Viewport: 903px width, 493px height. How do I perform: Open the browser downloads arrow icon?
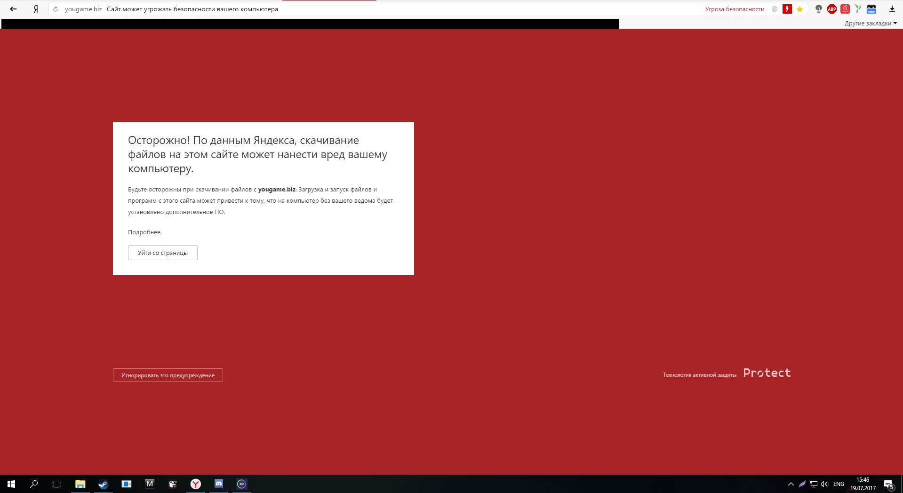click(x=892, y=9)
